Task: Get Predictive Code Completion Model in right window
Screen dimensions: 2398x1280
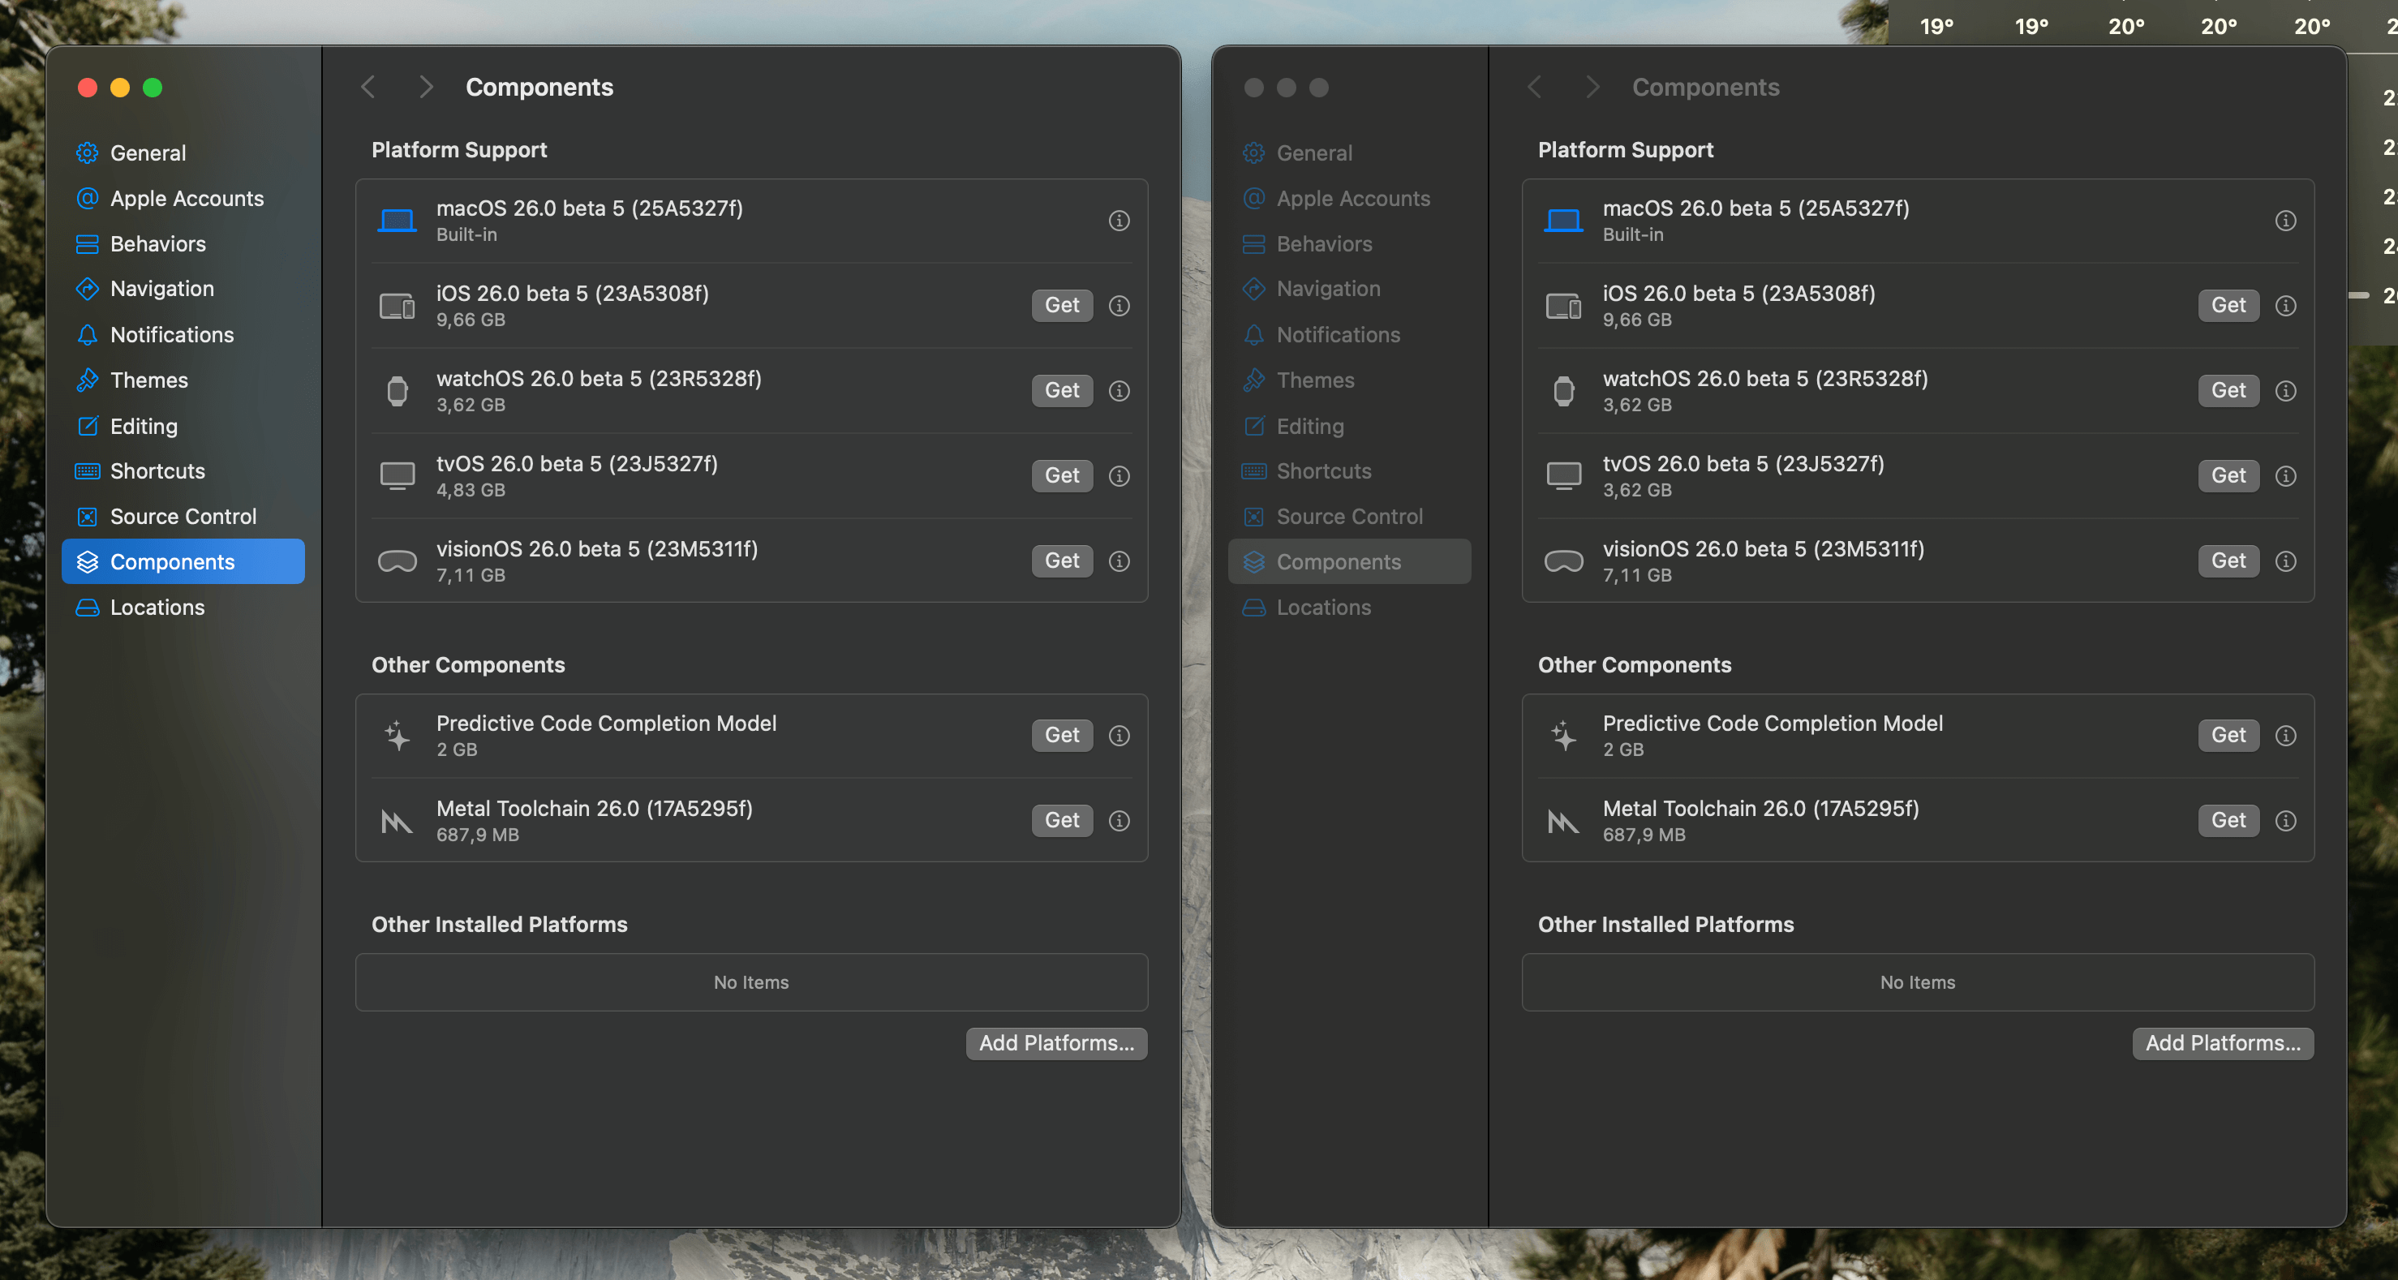Action: point(2228,736)
